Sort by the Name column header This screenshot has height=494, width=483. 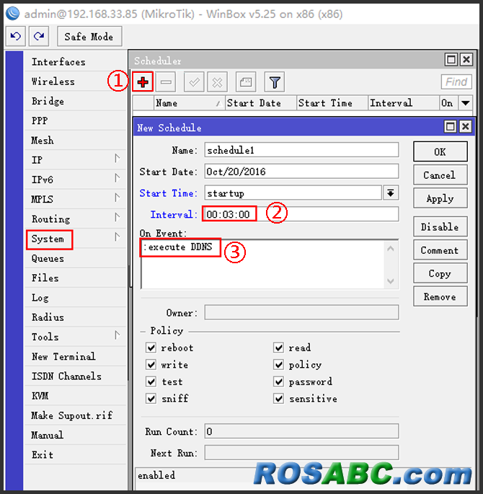[189, 102]
